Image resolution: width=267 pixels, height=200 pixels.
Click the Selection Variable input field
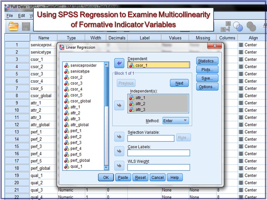[x=151, y=138]
